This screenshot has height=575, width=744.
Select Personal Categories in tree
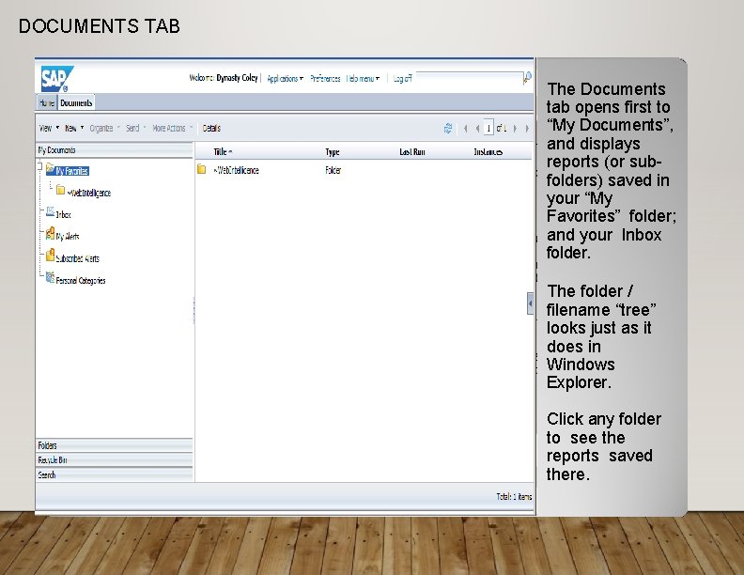(81, 280)
